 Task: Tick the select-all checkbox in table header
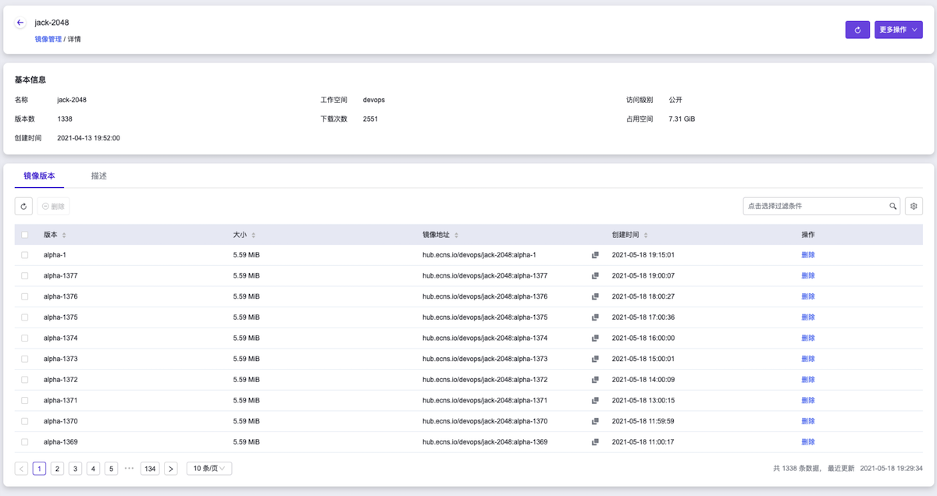coord(25,235)
